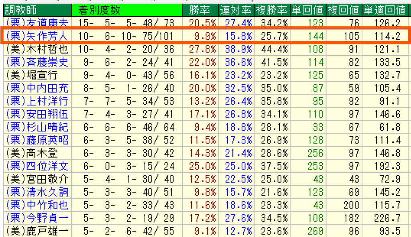Select 高木登's 256 単回値 cell
Image resolution: width=411 pixels, height=237 pixels.
click(x=315, y=153)
